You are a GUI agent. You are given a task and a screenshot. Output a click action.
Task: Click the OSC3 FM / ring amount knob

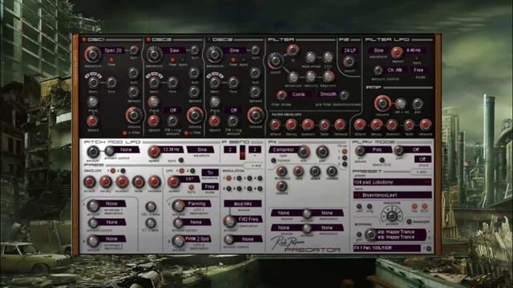(x=233, y=121)
